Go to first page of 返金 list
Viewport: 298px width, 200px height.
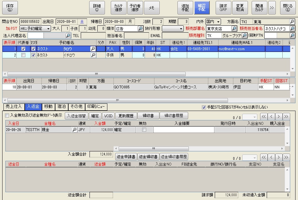pyautogui.click(x=264, y=157)
